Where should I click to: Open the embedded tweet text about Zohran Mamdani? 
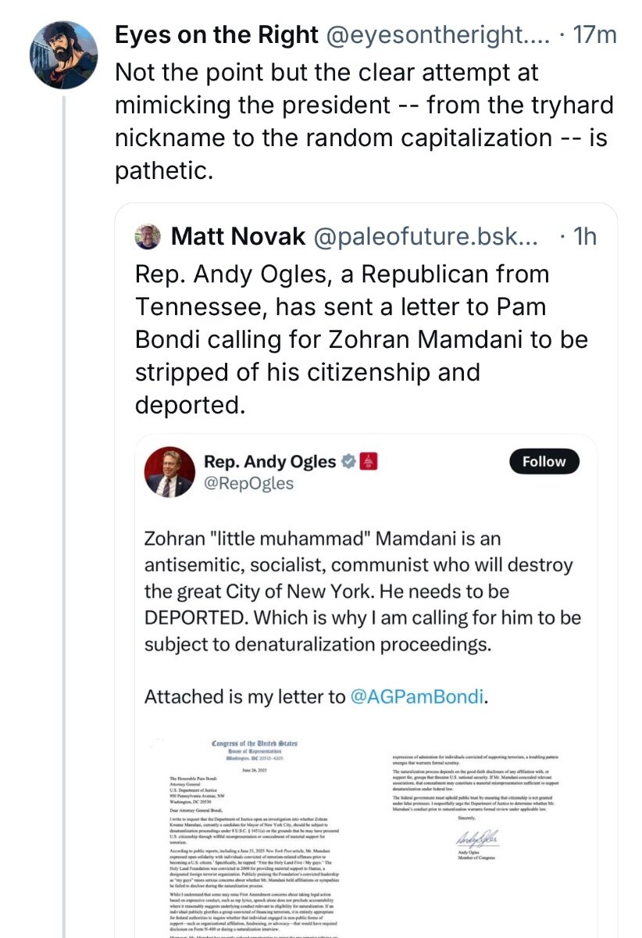(363, 592)
